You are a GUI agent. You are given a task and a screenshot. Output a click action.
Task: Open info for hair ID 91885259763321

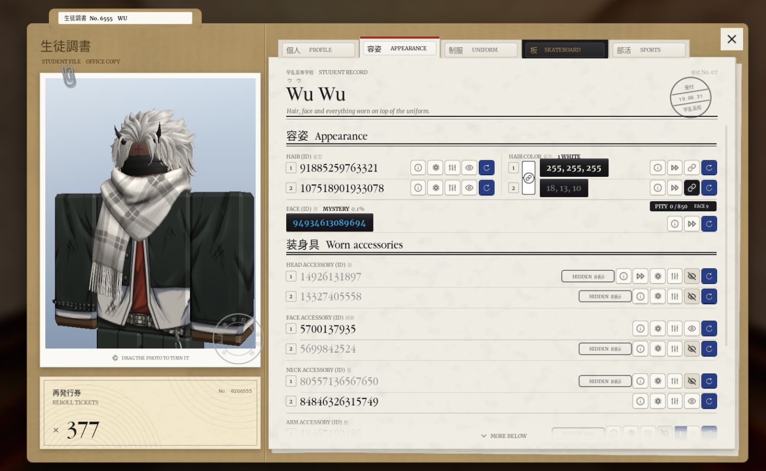418,168
